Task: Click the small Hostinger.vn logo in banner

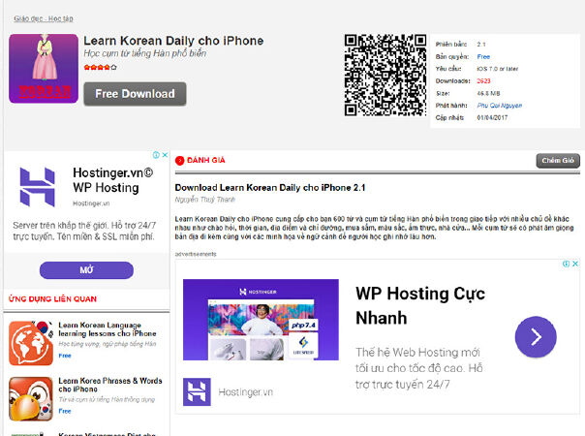Action: coord(197,391)
